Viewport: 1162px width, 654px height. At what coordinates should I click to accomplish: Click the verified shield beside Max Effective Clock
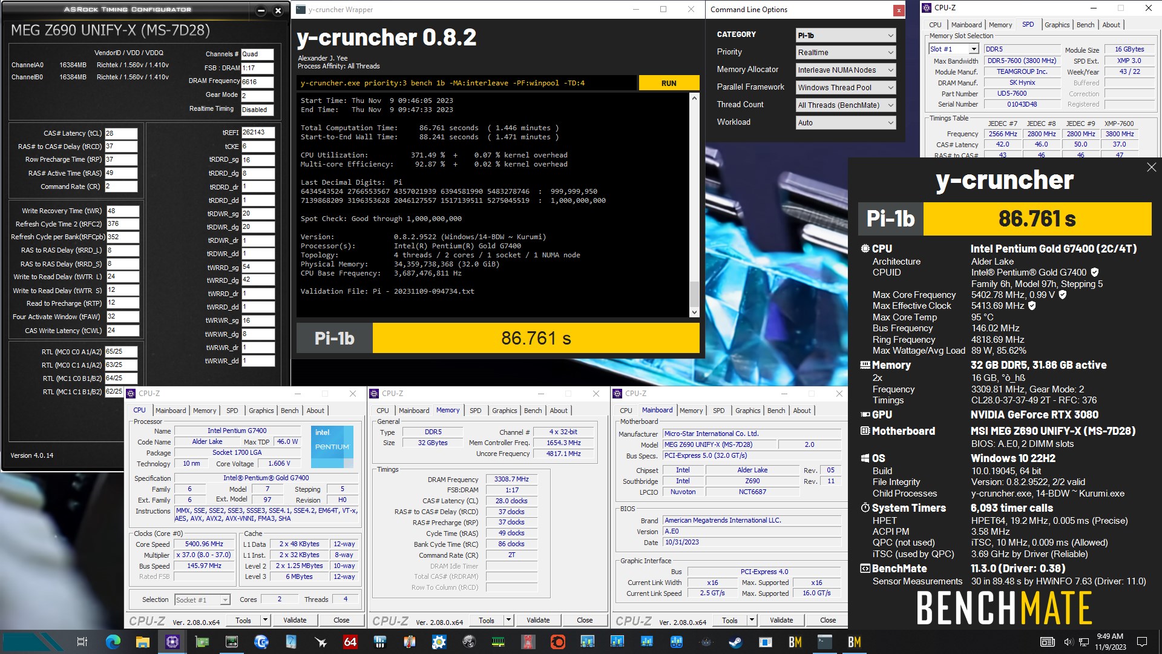[x=1032, y=306]
